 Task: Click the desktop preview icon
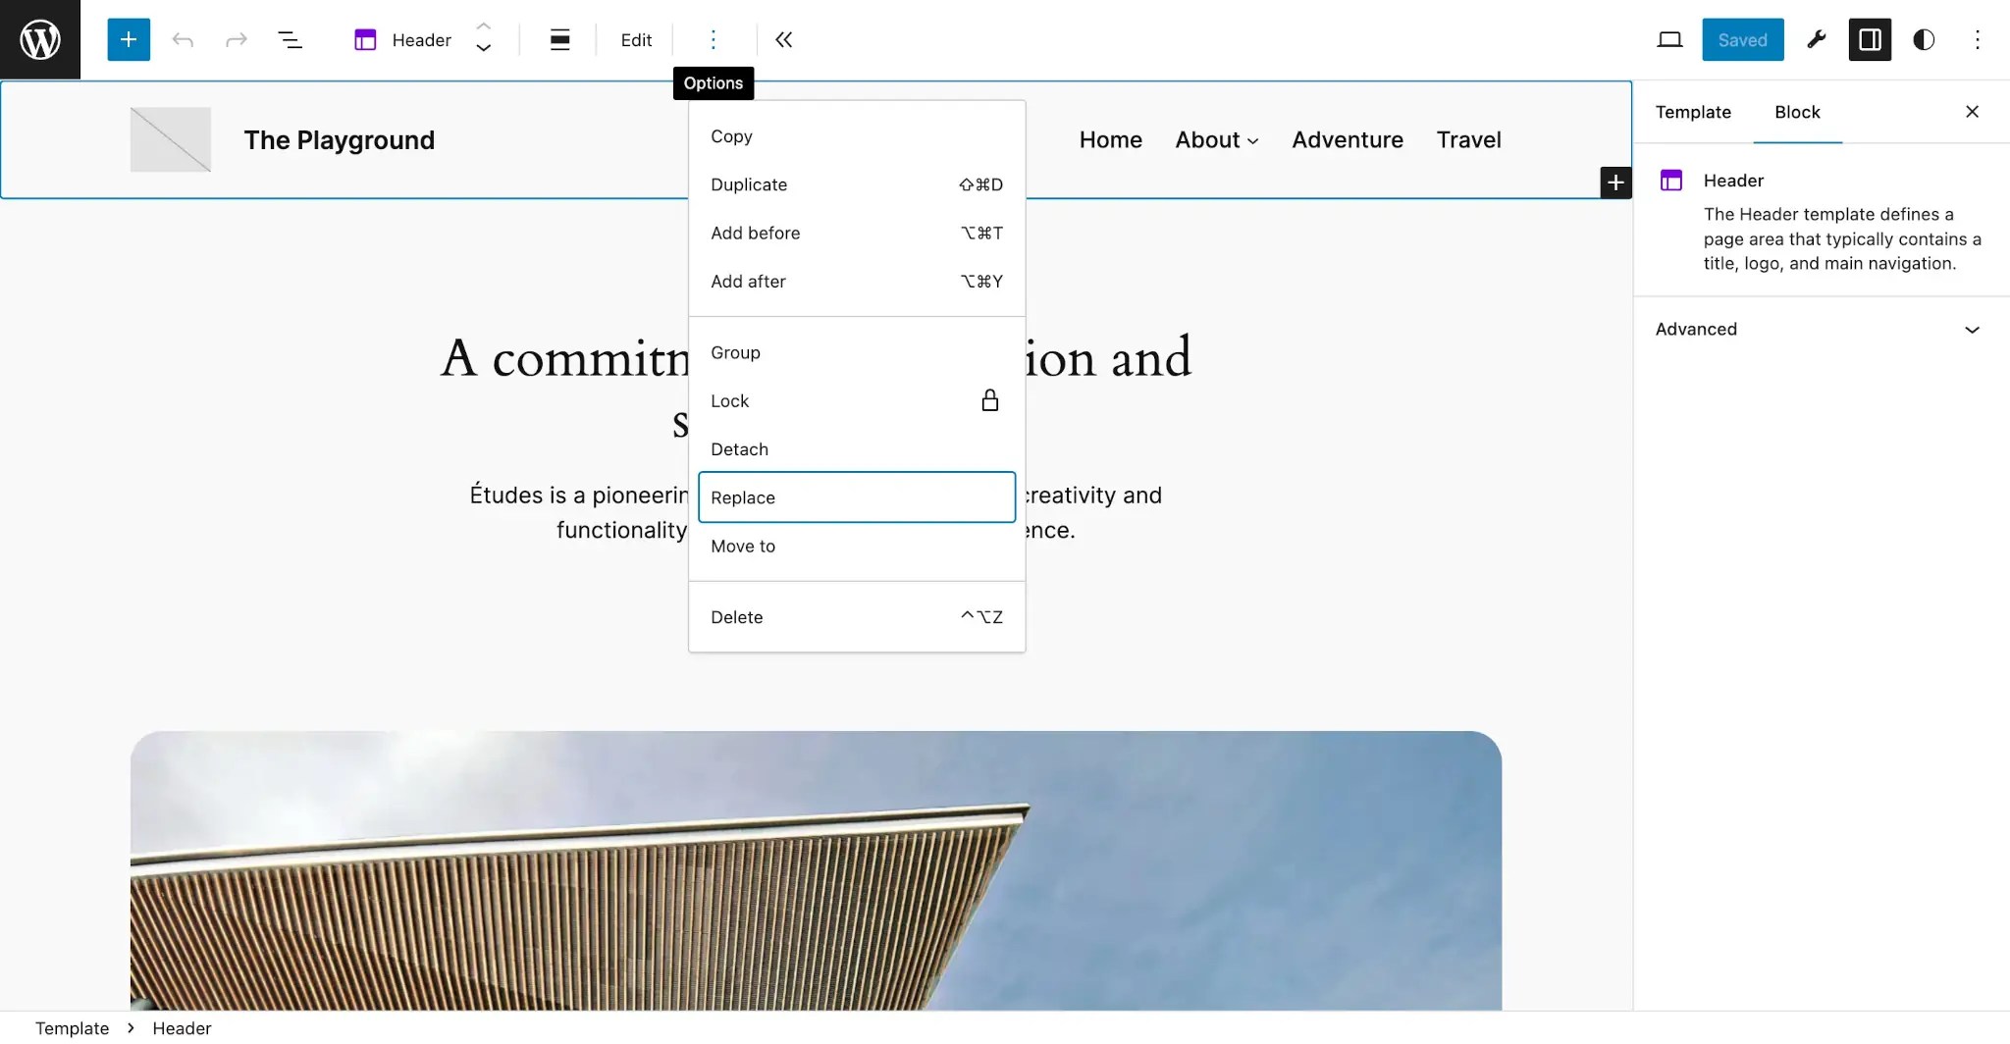coord(1669,39)
